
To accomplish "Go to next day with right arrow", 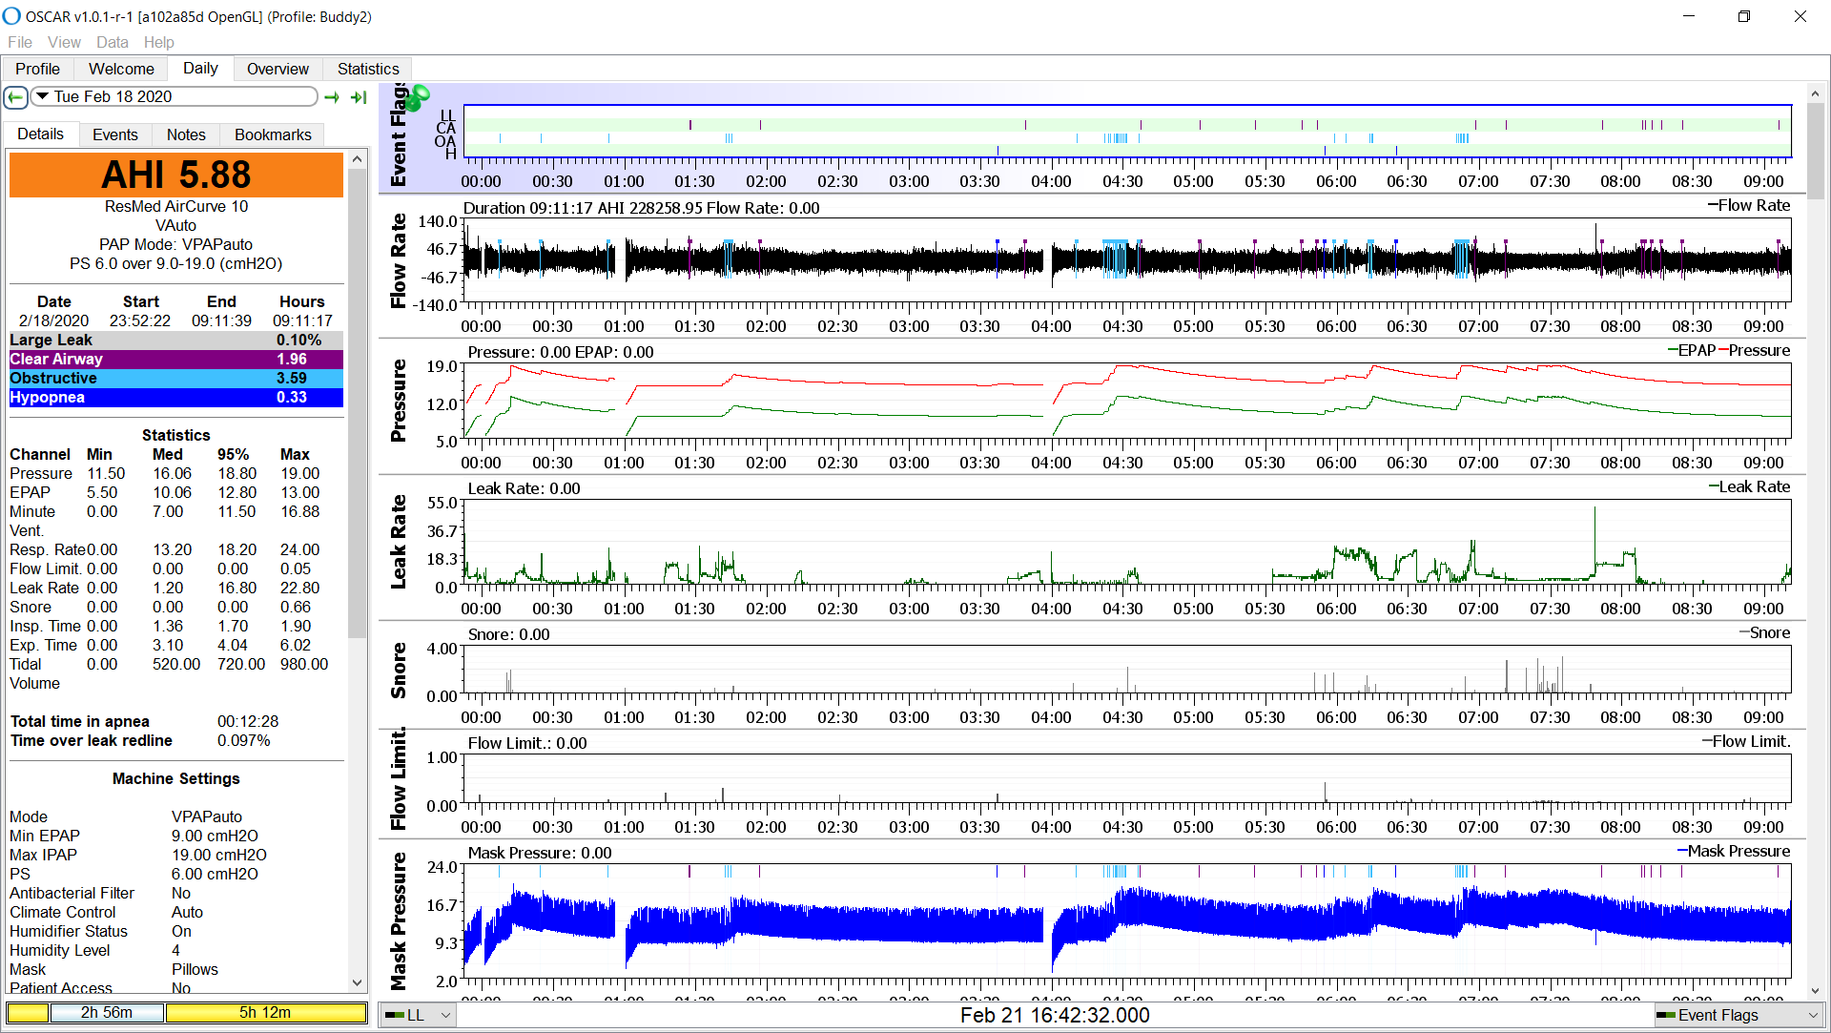I will coord(332,97).
